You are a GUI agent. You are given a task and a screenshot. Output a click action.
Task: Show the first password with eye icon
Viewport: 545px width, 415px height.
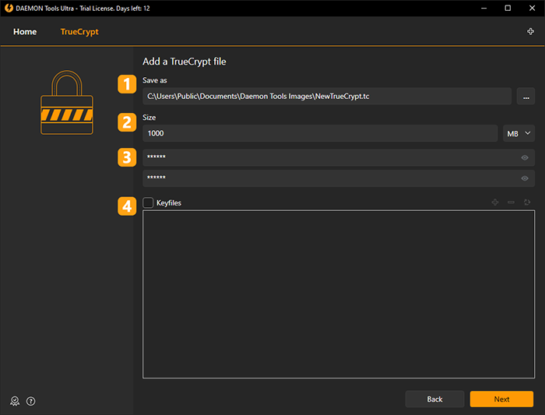coord(525,158)
